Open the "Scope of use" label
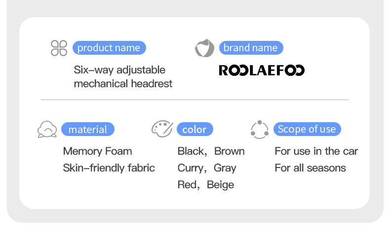 coord(307,129)
